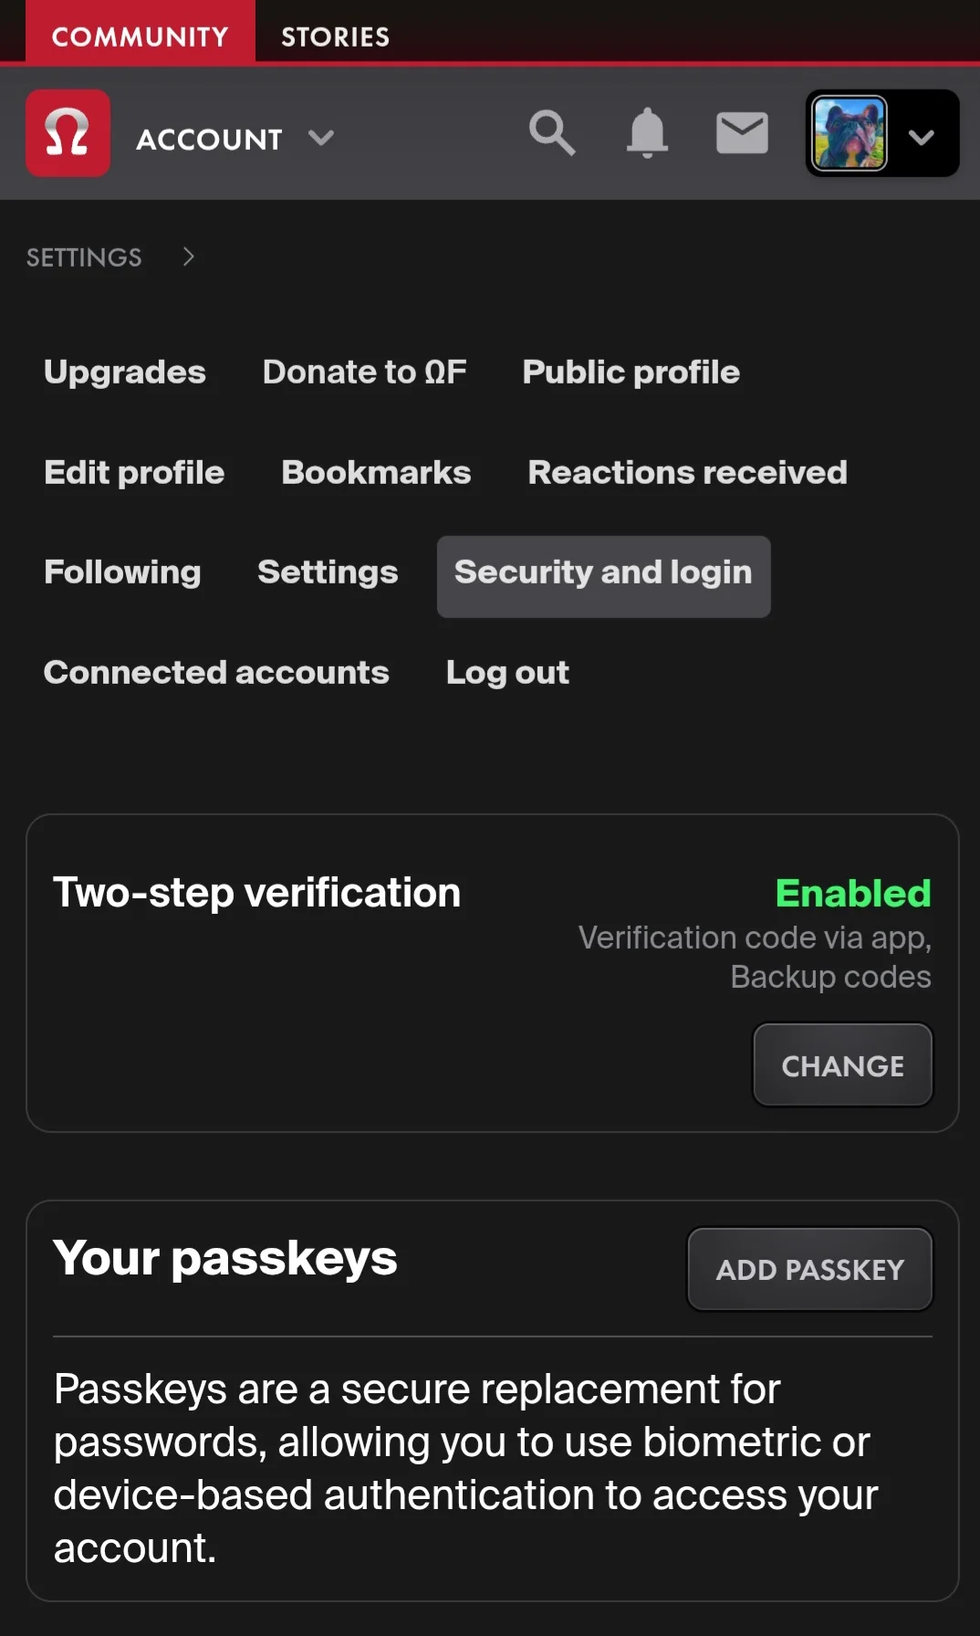Switch to the Stories tab
The height and width of the screenshot is (1636, 980).
pyautogui.click(x=335, y=36)
